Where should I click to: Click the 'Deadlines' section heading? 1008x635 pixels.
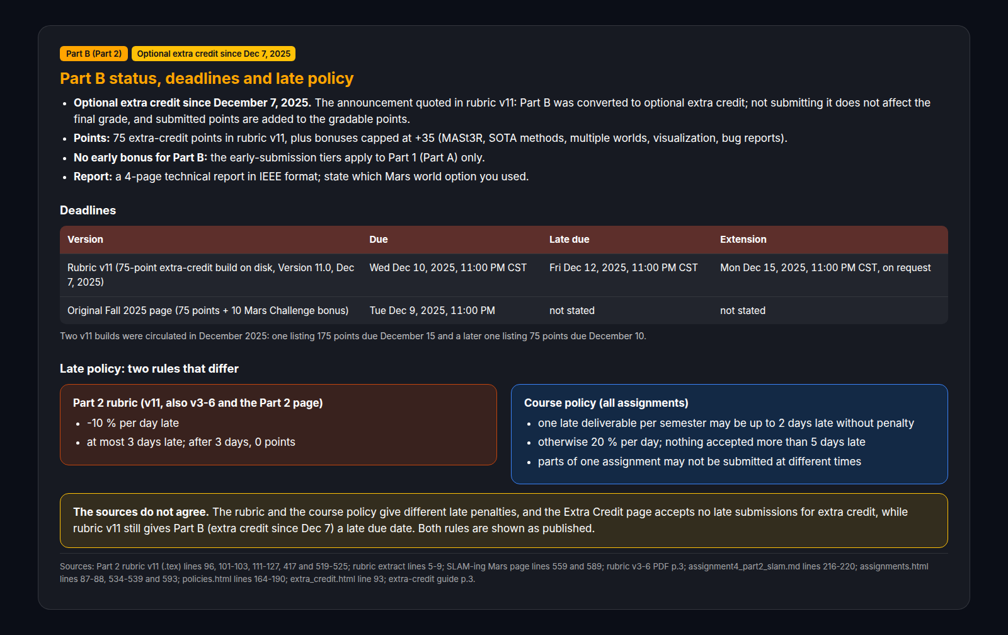coord(88,210)
